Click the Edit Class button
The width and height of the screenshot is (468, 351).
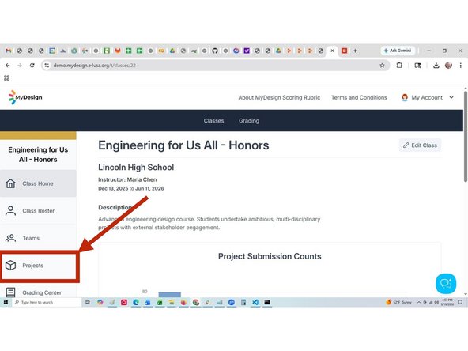coord(420,145)
